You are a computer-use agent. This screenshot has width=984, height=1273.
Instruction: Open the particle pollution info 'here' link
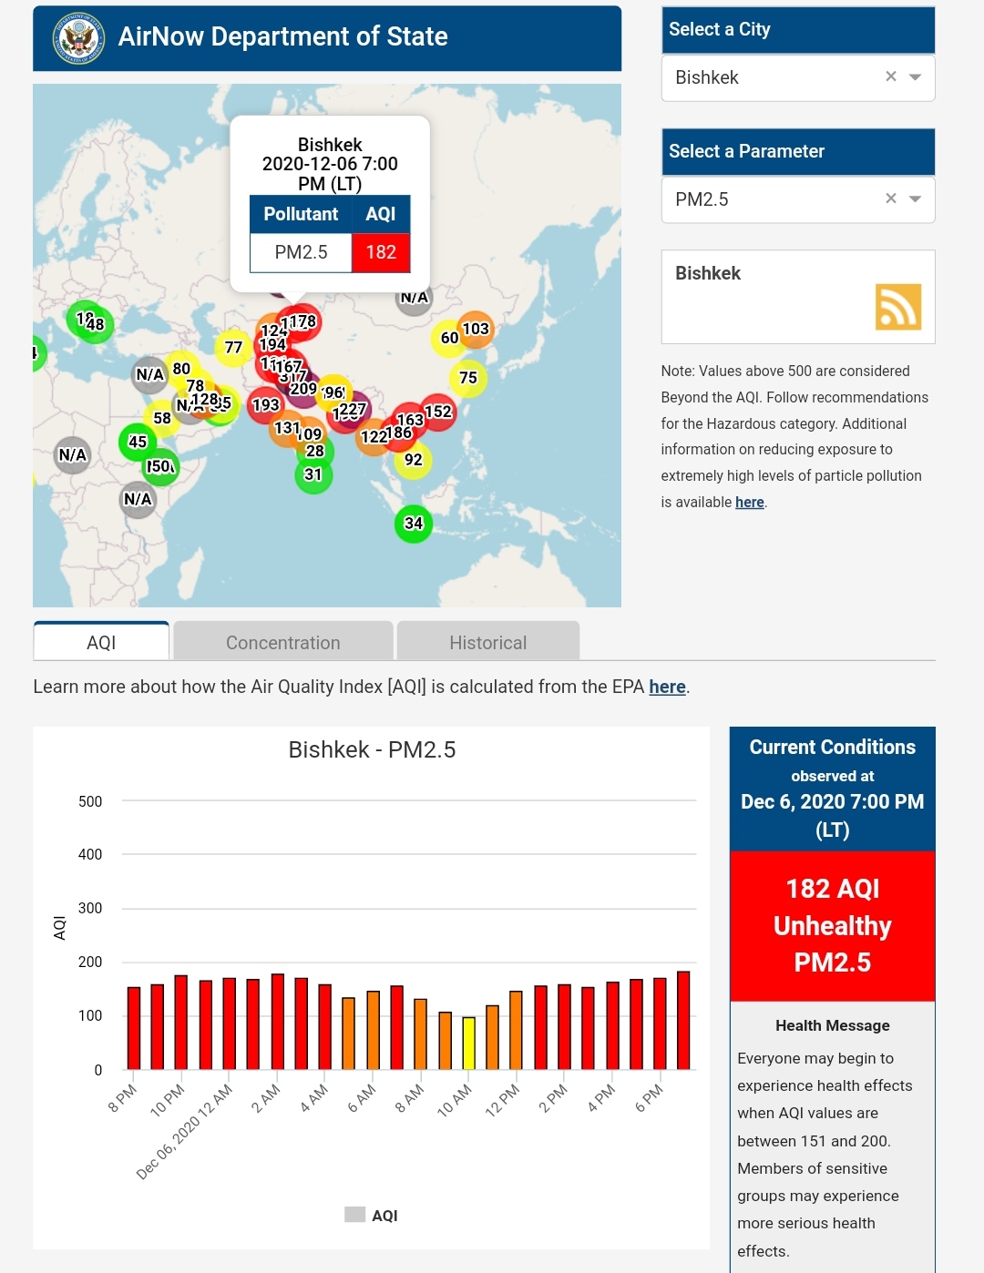pos(749,503)
